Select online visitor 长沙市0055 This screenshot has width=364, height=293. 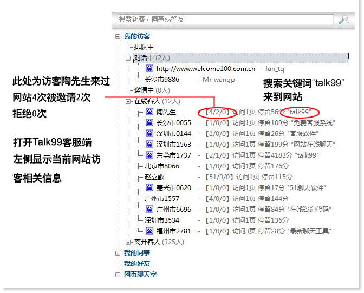pos(174,123)
